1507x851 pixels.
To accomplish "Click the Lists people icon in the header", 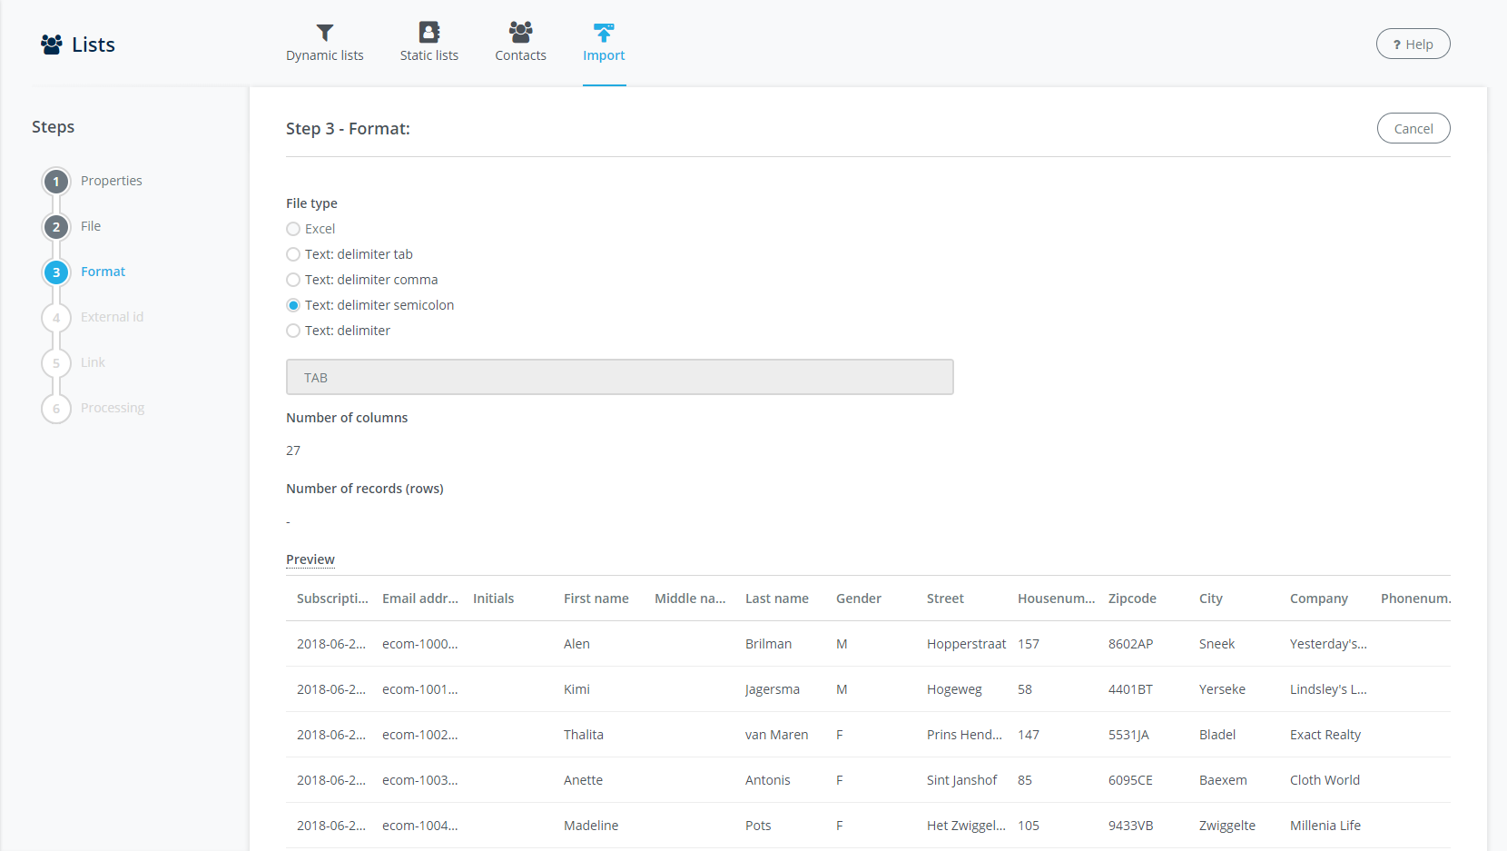I will click(x=52, y=45).
